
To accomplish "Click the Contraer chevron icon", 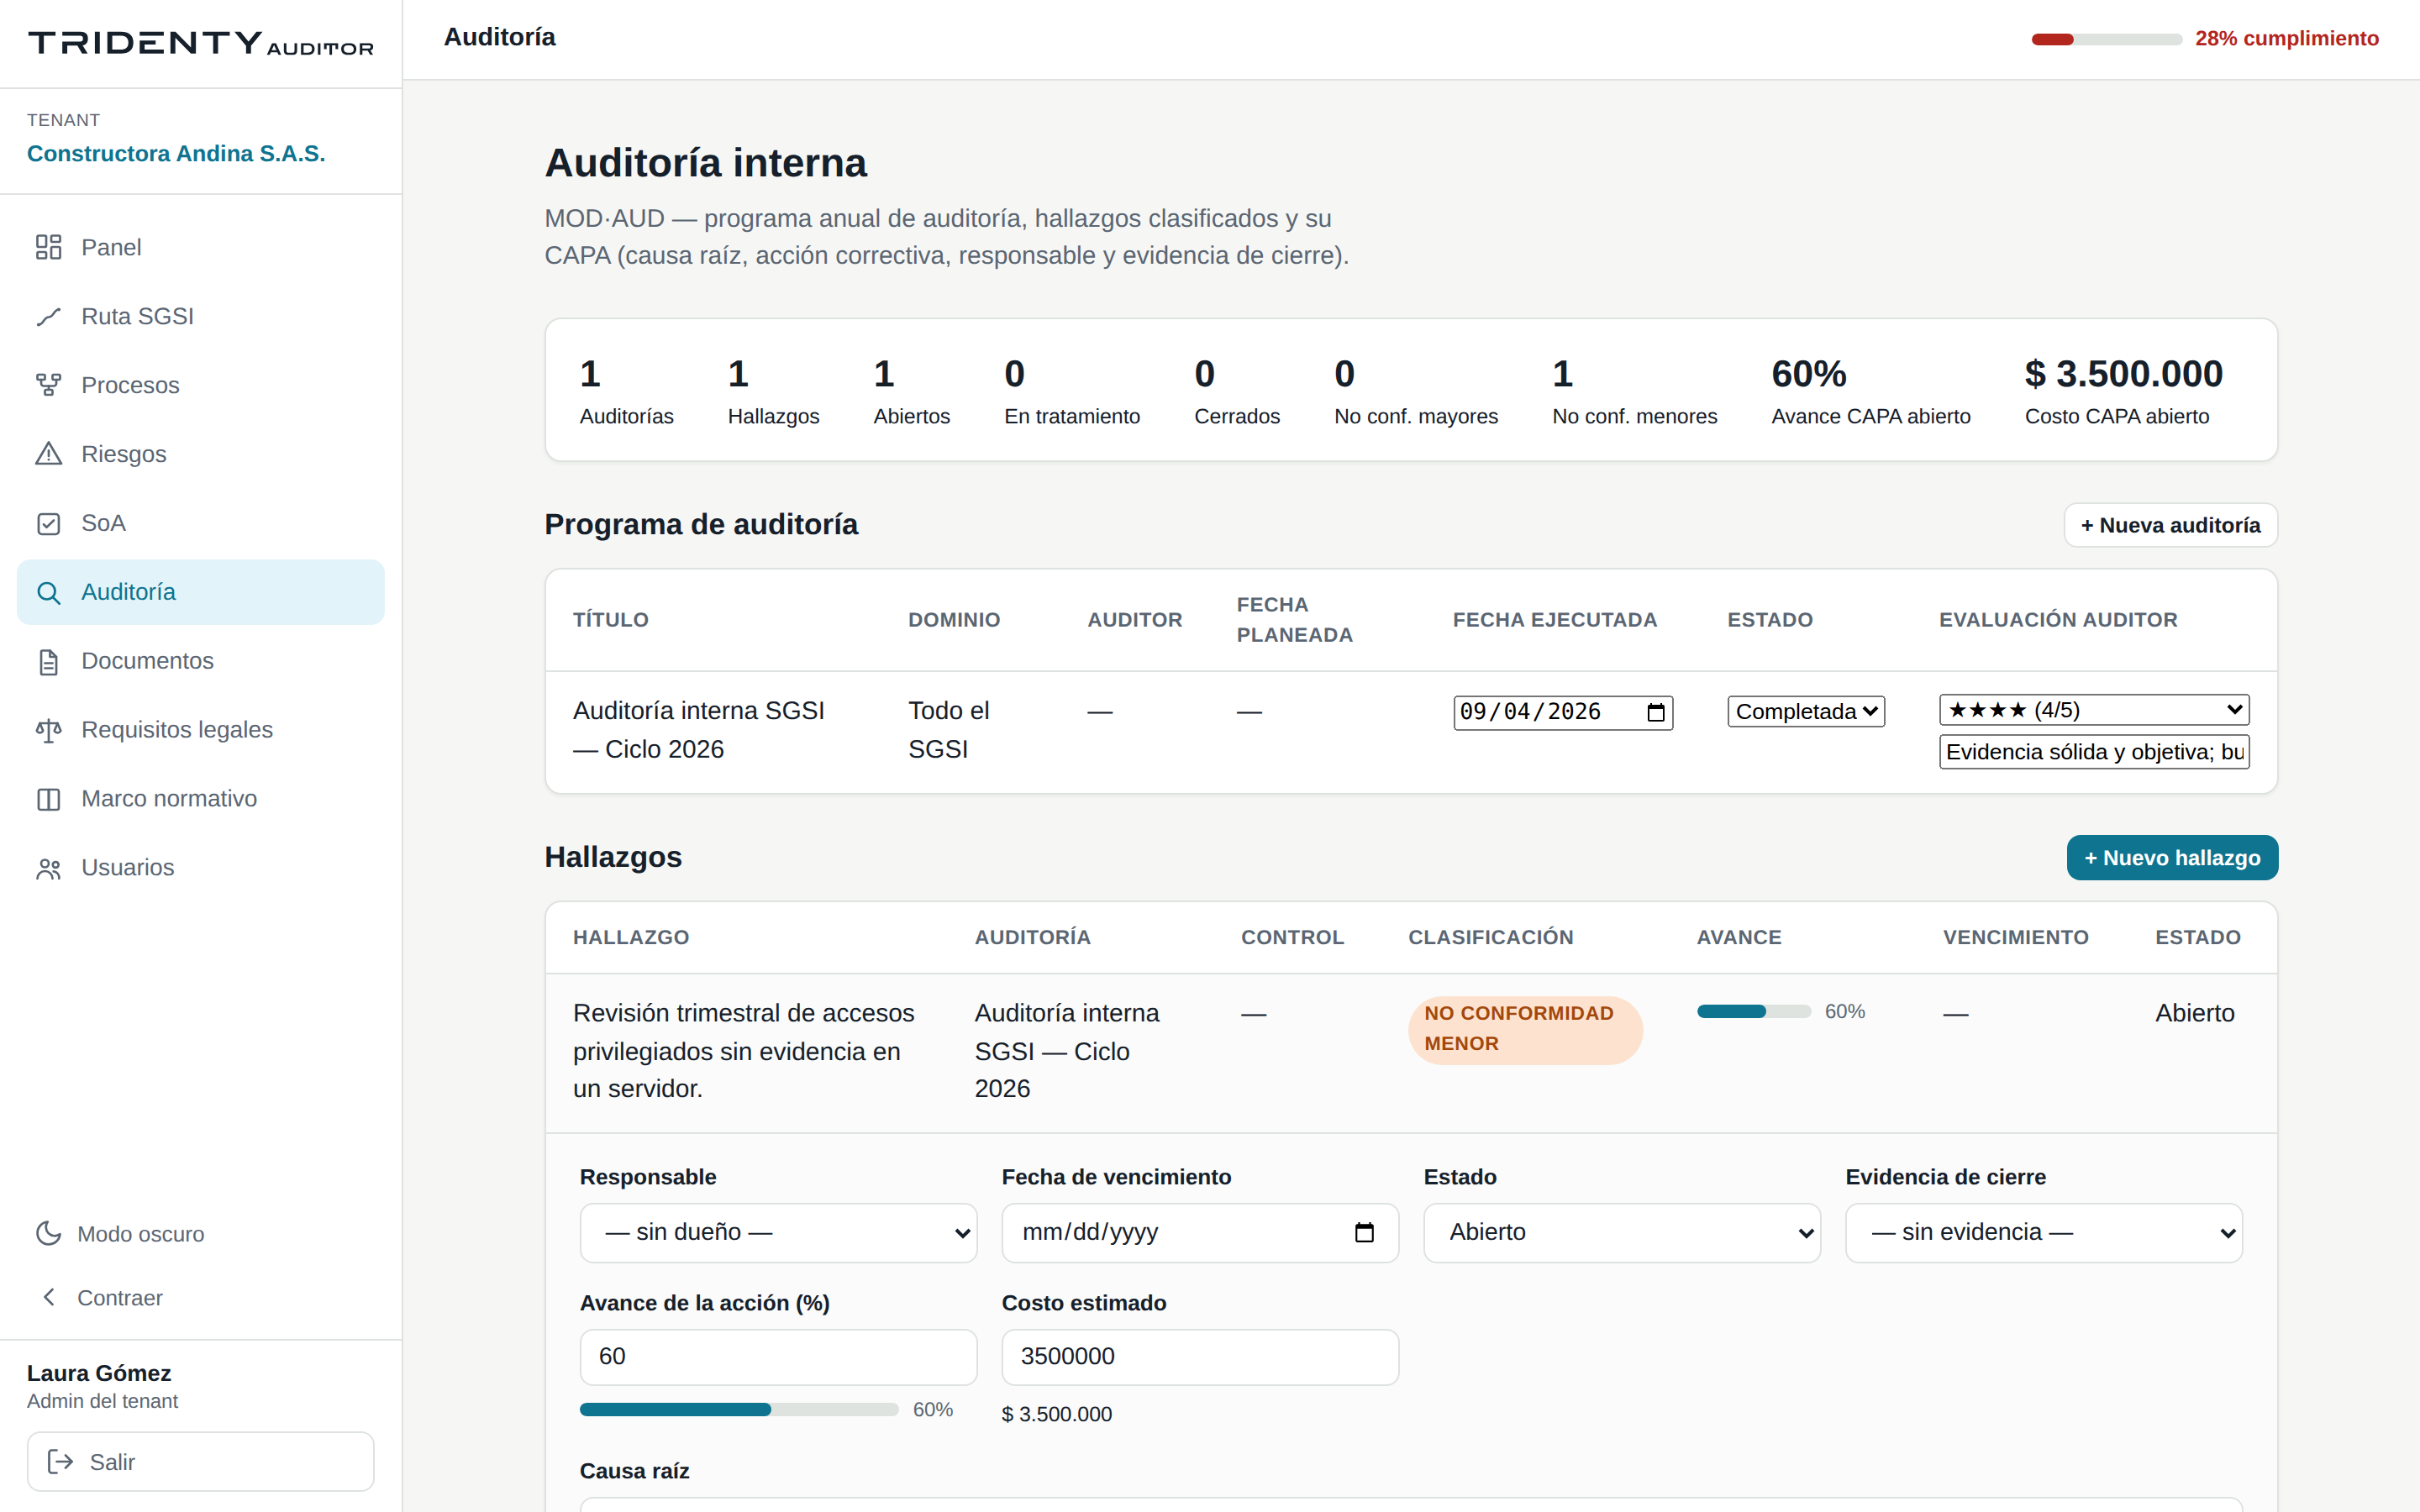I will [48, 1297].
